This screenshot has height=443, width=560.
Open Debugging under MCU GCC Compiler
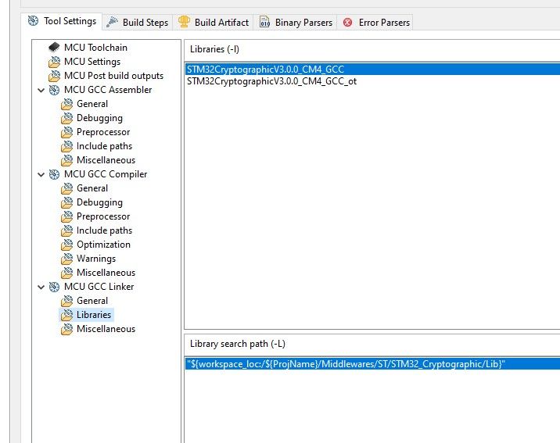99,202
